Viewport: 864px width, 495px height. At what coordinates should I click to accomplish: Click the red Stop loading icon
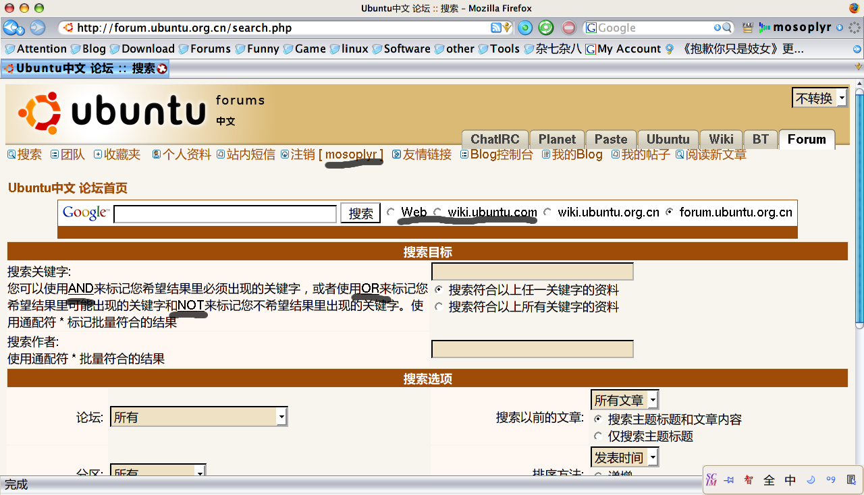tap(569, 28)
